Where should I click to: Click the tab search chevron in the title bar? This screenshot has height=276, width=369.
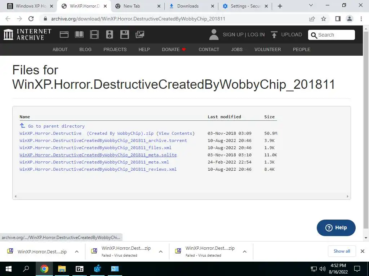click(311, 5)
